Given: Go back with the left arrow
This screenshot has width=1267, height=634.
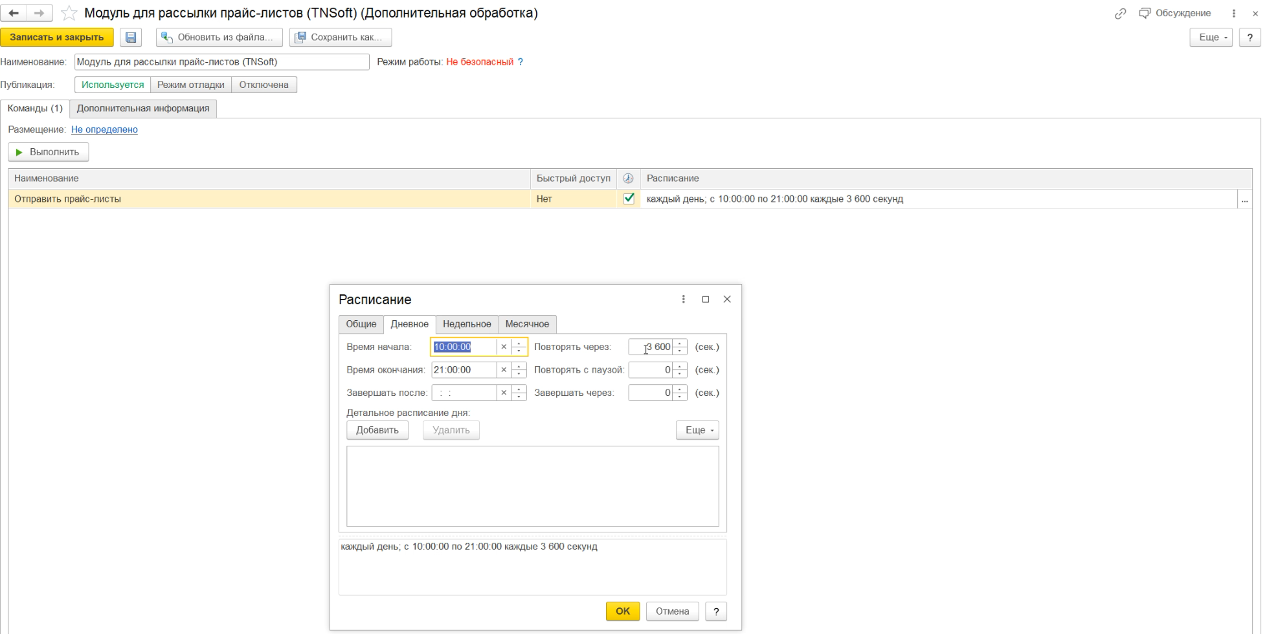Looking at the screenshot, I should tap(14, 13).
